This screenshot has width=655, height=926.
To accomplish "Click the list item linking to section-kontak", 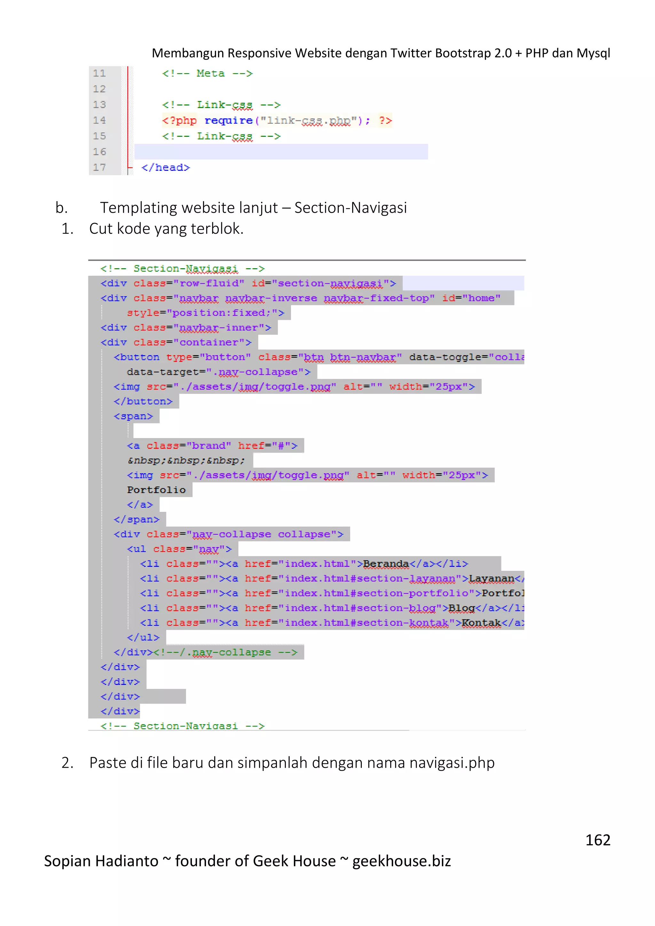I will coord(332,623).
